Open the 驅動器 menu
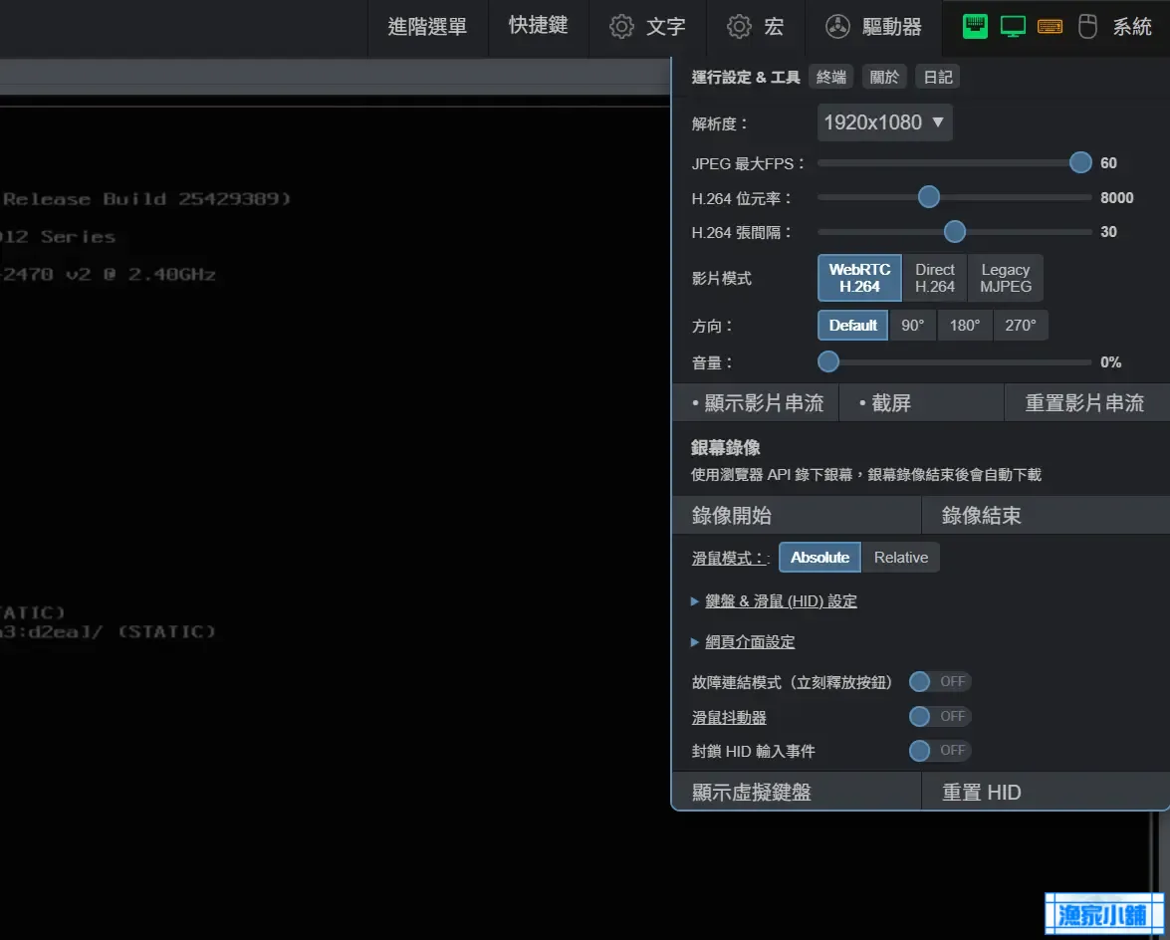1170x940 pixels. (874, 28)
